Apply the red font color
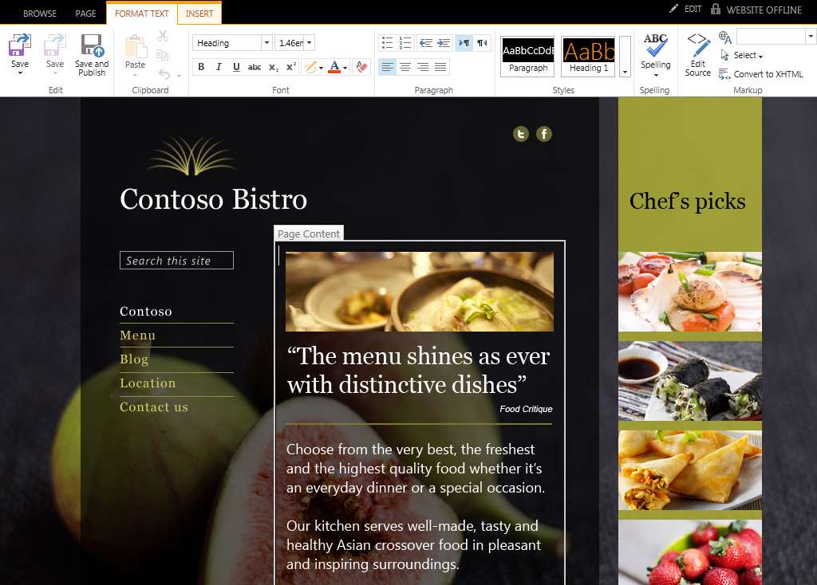The width and height of the screenshot is (817, 585). click(x=334, y=67)
